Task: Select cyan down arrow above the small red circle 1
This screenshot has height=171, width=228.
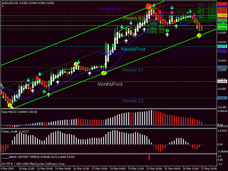Action: point(172,8)
